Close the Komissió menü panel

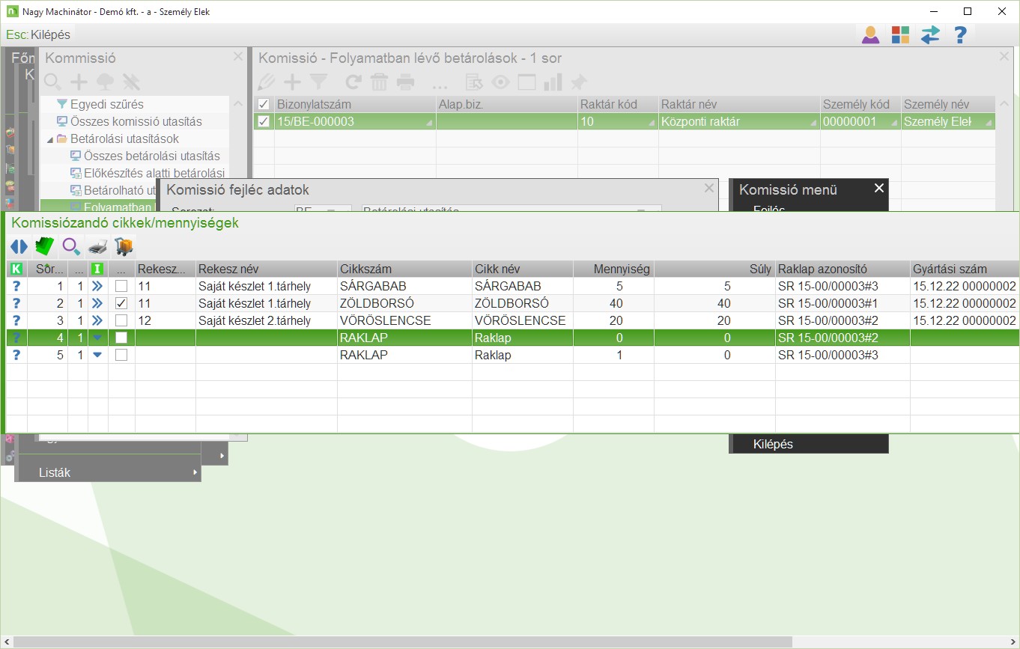[879, 188]
